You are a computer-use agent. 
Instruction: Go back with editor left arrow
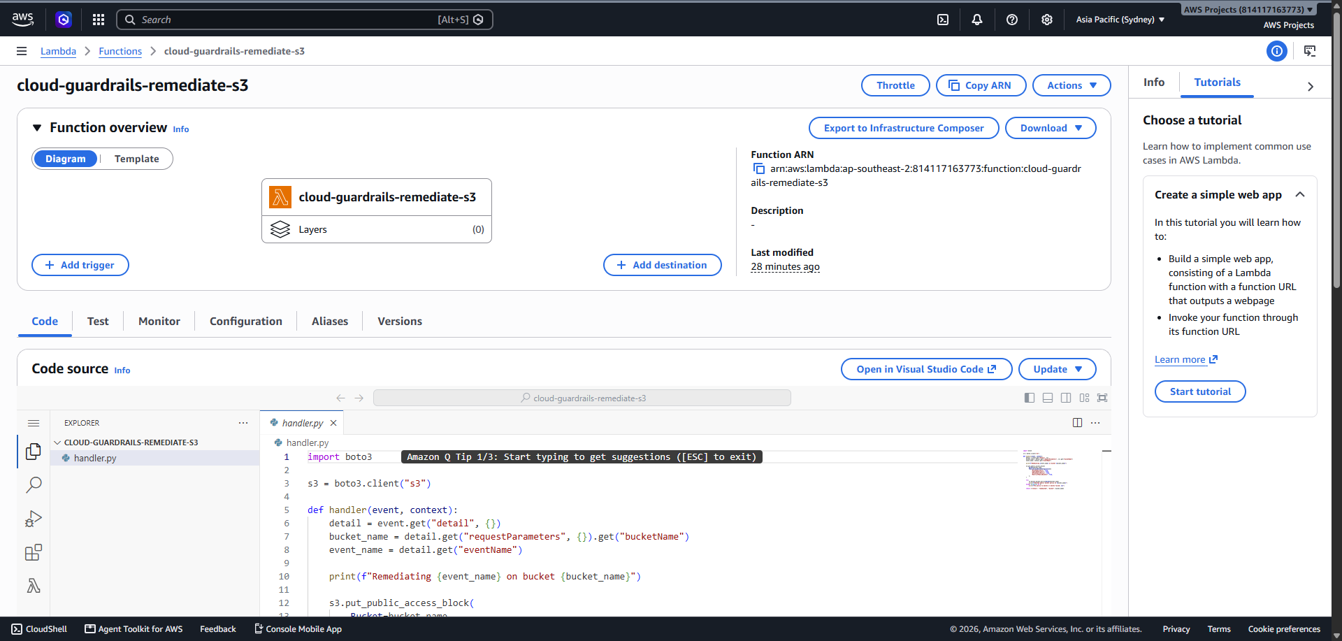point(340,398)
